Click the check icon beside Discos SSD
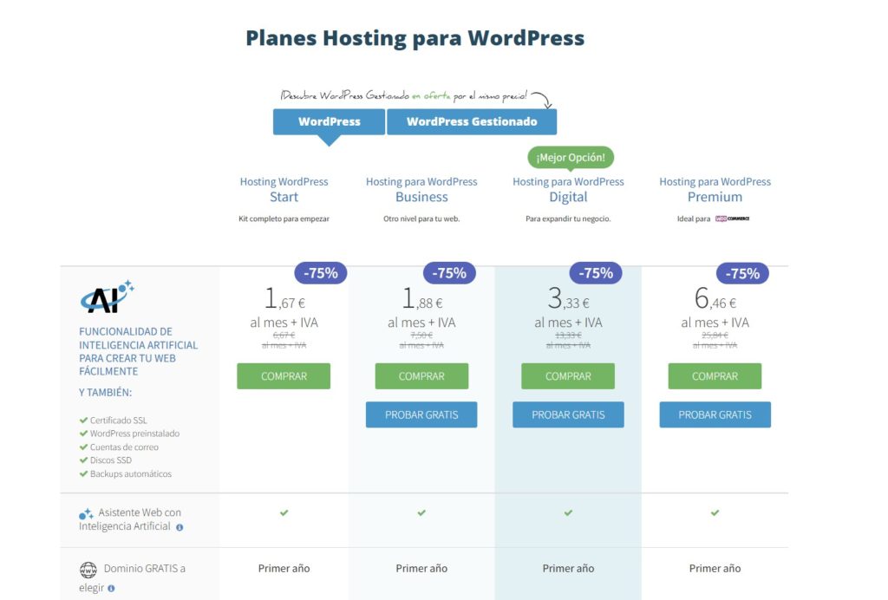This screenshot has height=600, width=888. (83, 460)
